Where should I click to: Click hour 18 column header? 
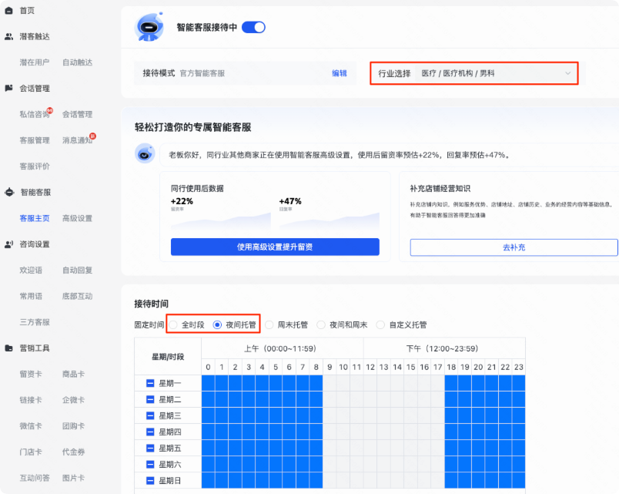(451, 367)
